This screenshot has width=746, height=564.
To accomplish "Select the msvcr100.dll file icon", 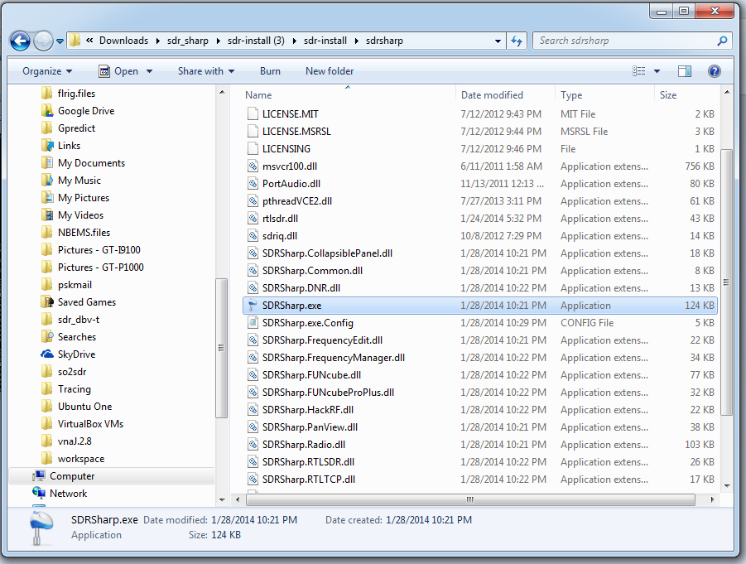I will pyautogui.click(x=253, y=166).
